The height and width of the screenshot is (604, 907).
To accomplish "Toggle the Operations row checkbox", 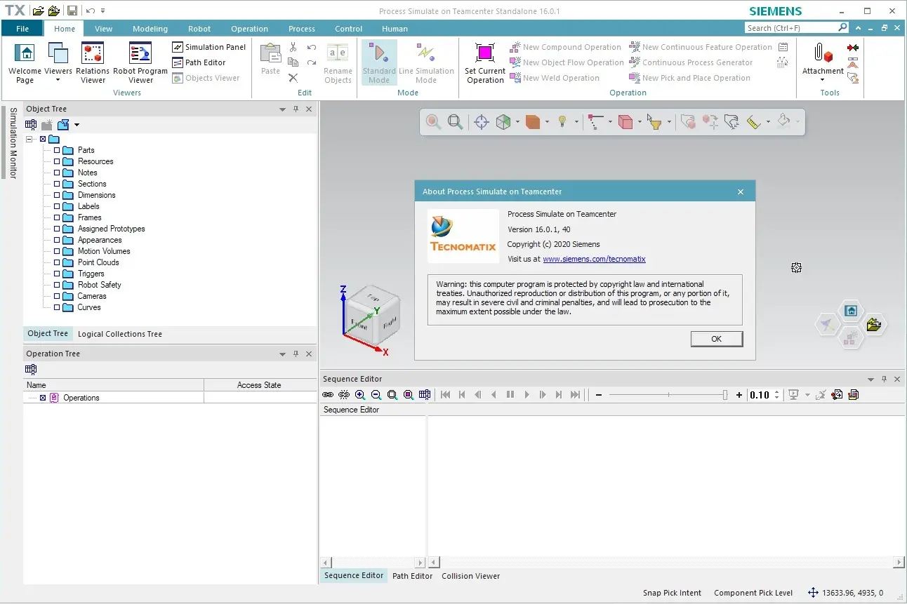I will 43,398.
